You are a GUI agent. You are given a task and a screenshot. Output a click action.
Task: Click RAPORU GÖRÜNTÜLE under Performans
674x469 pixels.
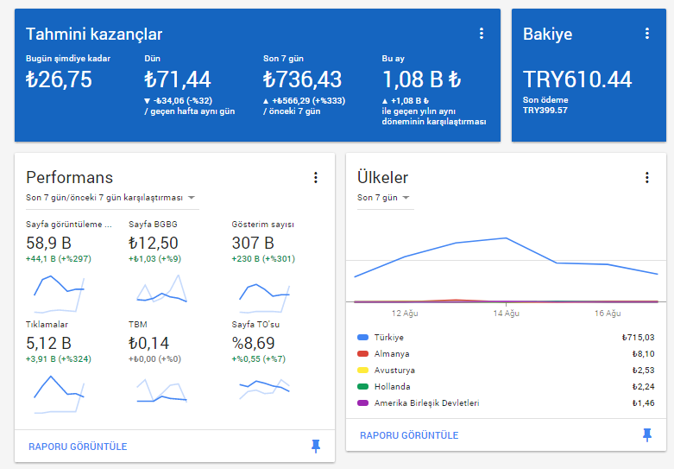[78, 447]
